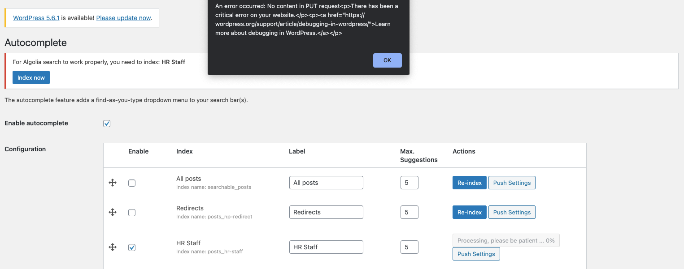Push Settings for HR Staff index
684x269 pixels.
pos(476,254)
